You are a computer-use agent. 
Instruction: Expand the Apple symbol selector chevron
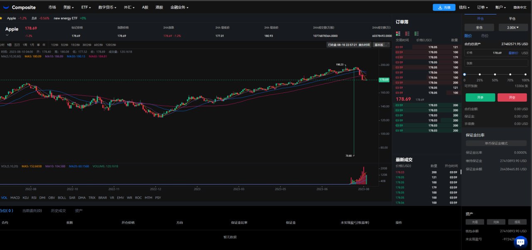(7, 35)
